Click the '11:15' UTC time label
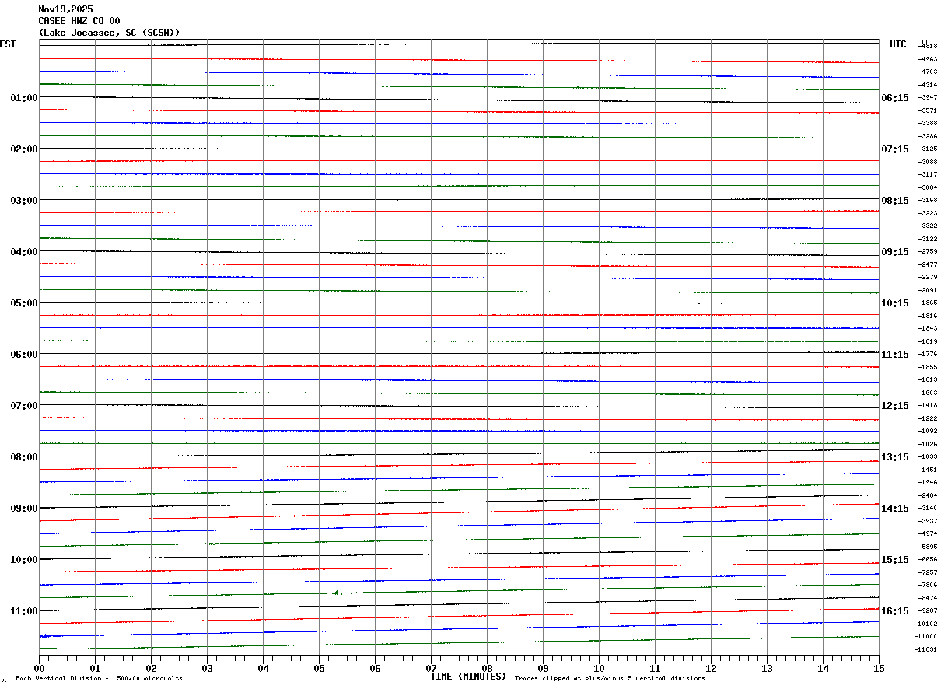941x689 pixels. pyautogui.click(x=895, y=355)
